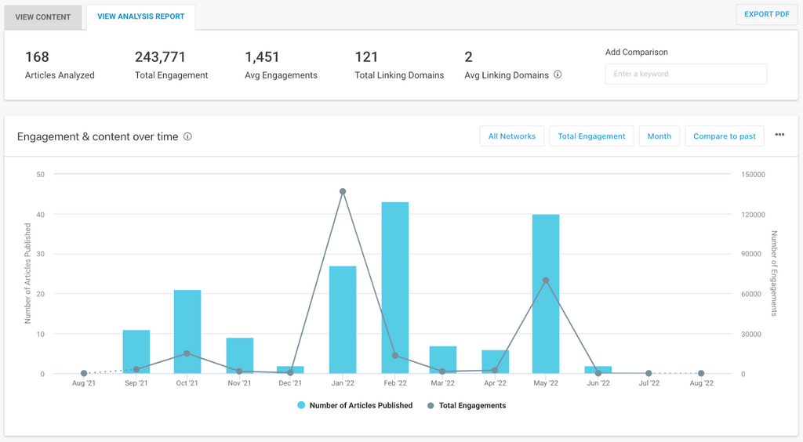The width and height of the screenshot is (803, 442).
Task: Switch to the View Content tab
Action: pos(43,17)
